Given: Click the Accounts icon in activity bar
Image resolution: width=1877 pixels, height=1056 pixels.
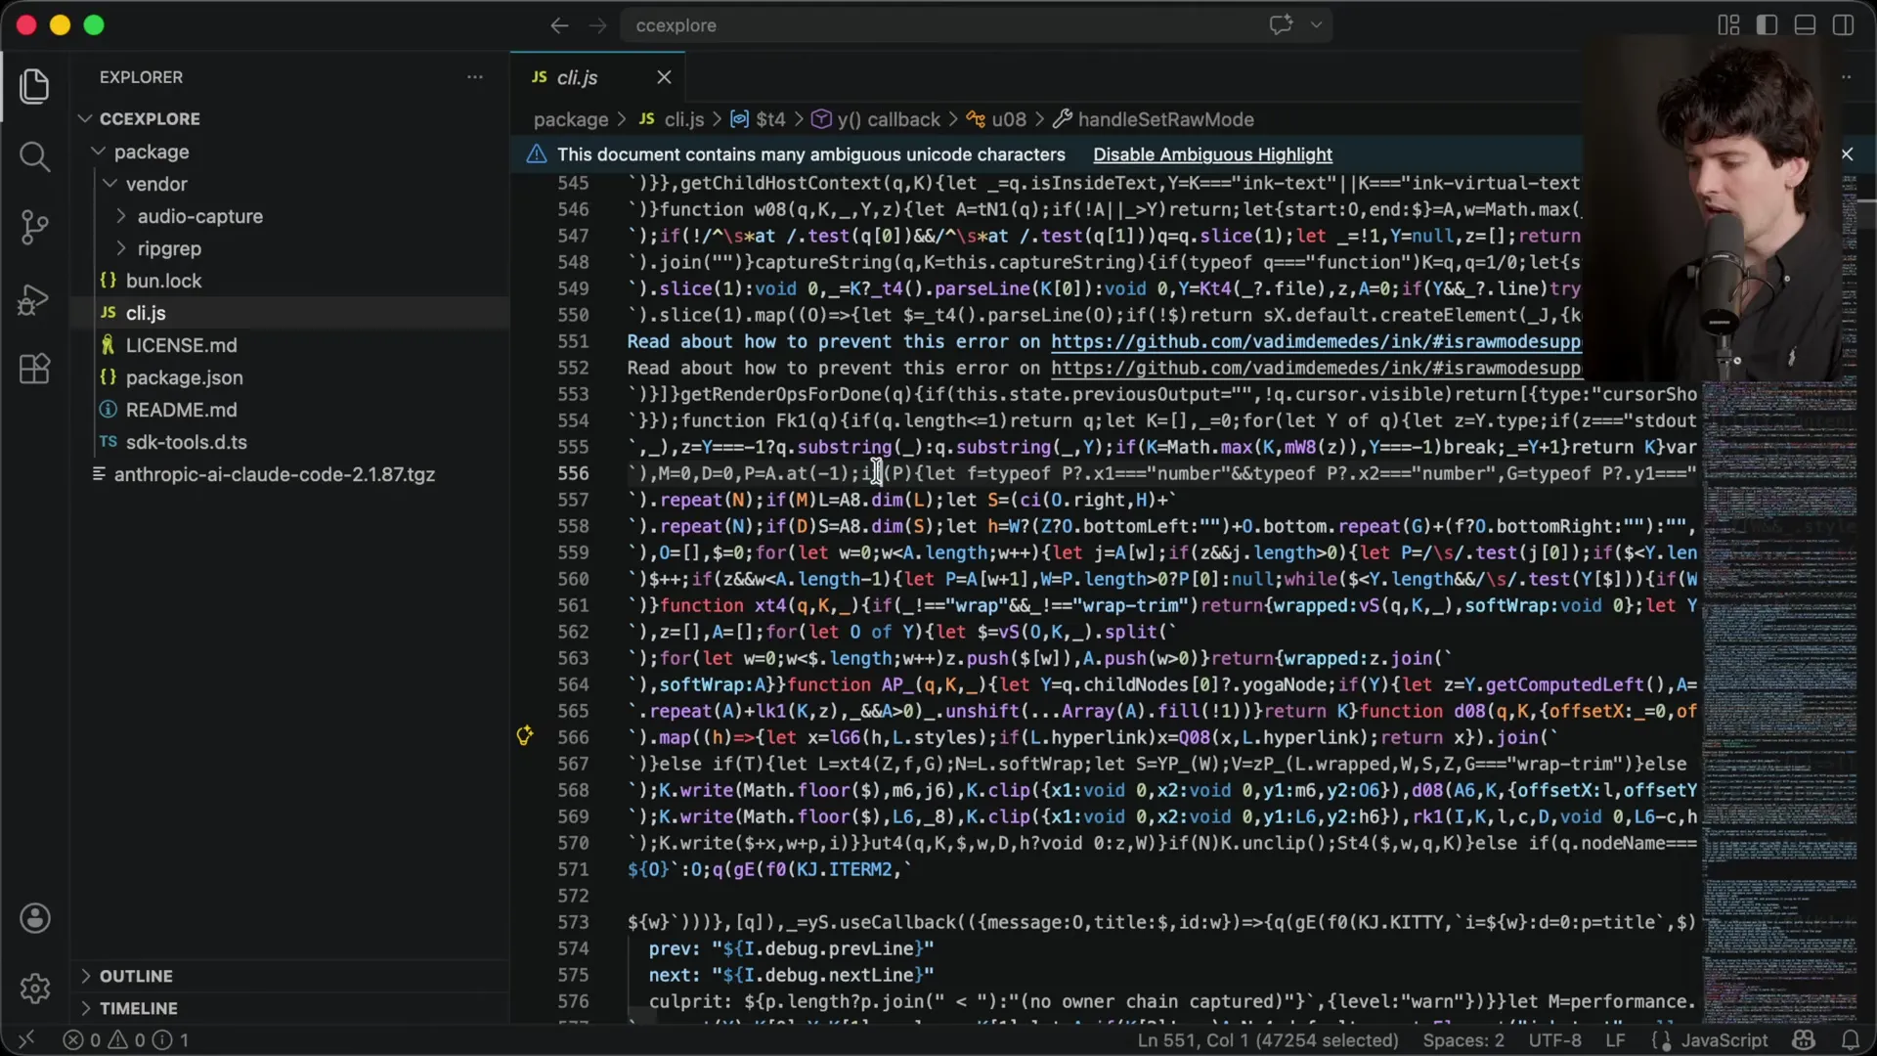Looking at the screenshot, I should pyautogui.click(x=35, y=918).
